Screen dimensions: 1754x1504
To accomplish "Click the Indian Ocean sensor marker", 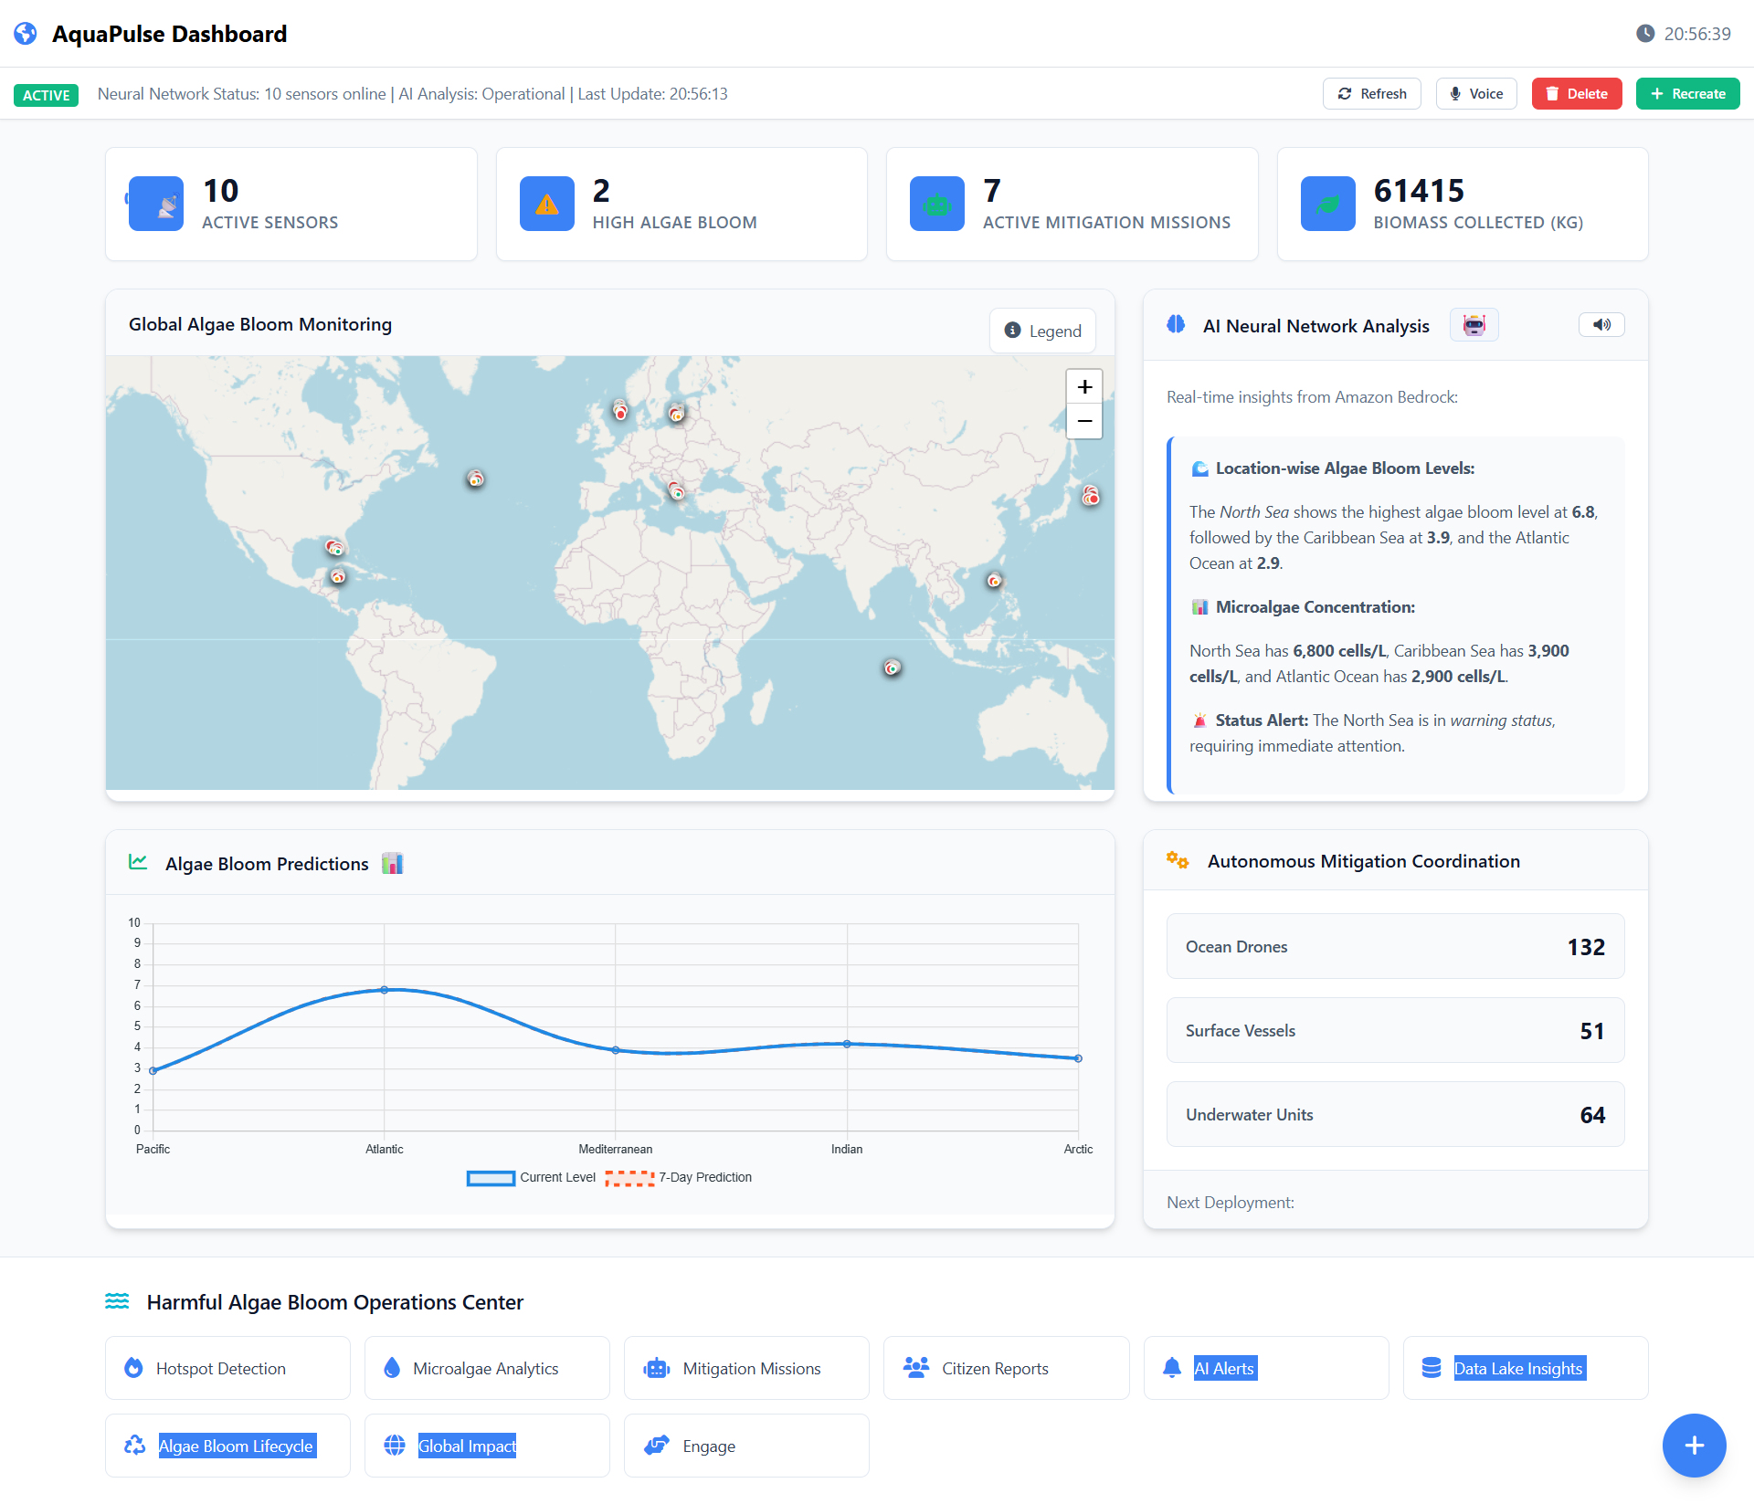I will point(892,668).
